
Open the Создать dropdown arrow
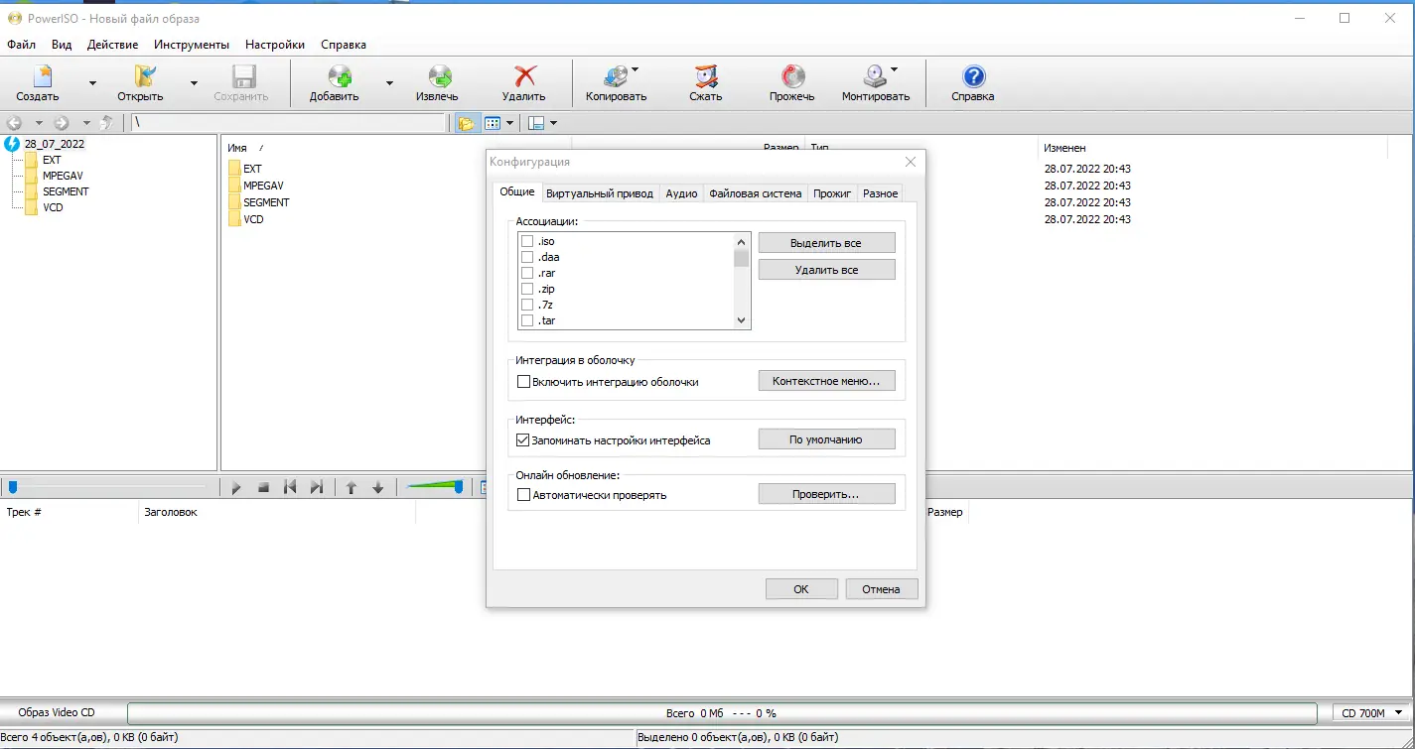(x=92, y=83)
